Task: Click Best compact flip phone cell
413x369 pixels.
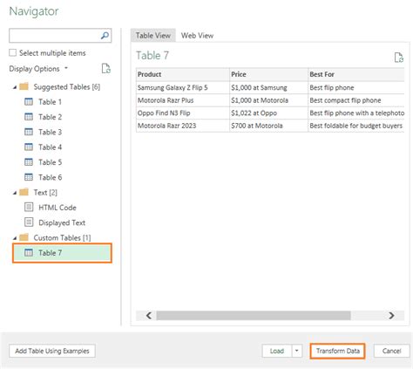Action: (356, 100)
